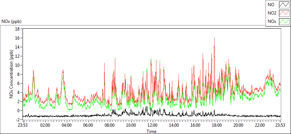The image size is (291, 134).
Task: Select the NO legend label
Action: [x=271, y=5]
